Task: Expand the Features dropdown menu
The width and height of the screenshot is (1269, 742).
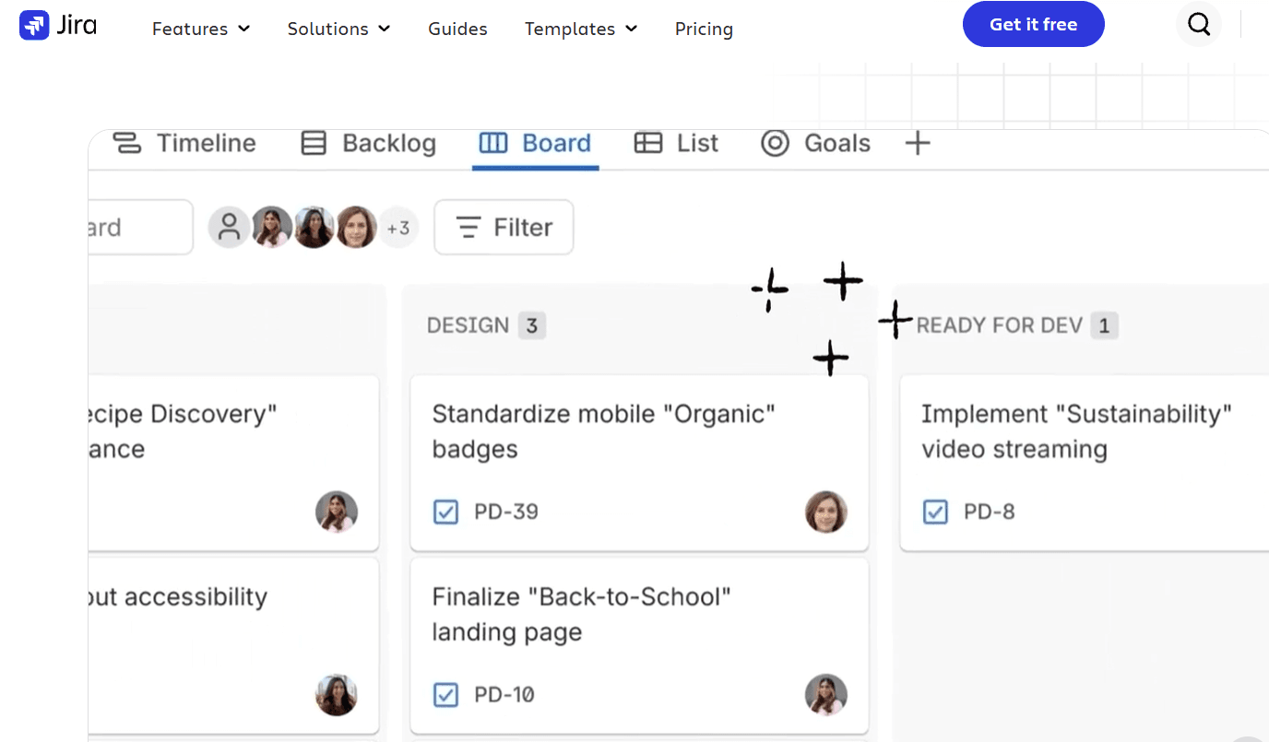Action: pos(201,29)
